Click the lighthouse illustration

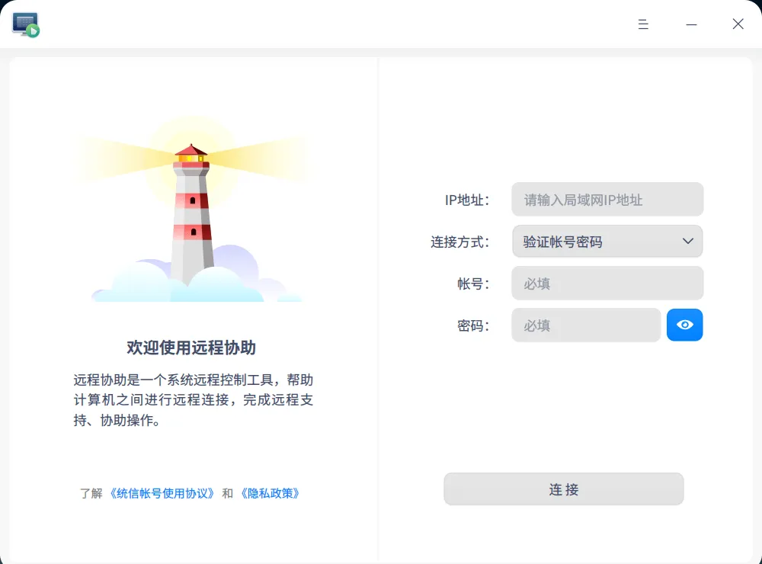[193, 209]
